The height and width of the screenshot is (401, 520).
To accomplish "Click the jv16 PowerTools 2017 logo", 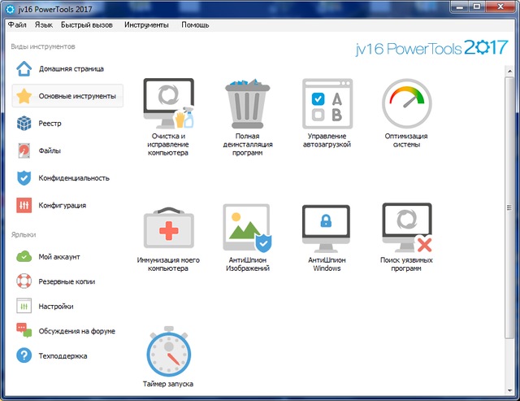I will tap(431, 48).
